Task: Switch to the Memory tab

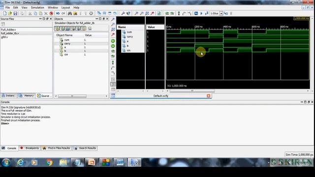Action: pyautogui.click(x=26, y=96)
